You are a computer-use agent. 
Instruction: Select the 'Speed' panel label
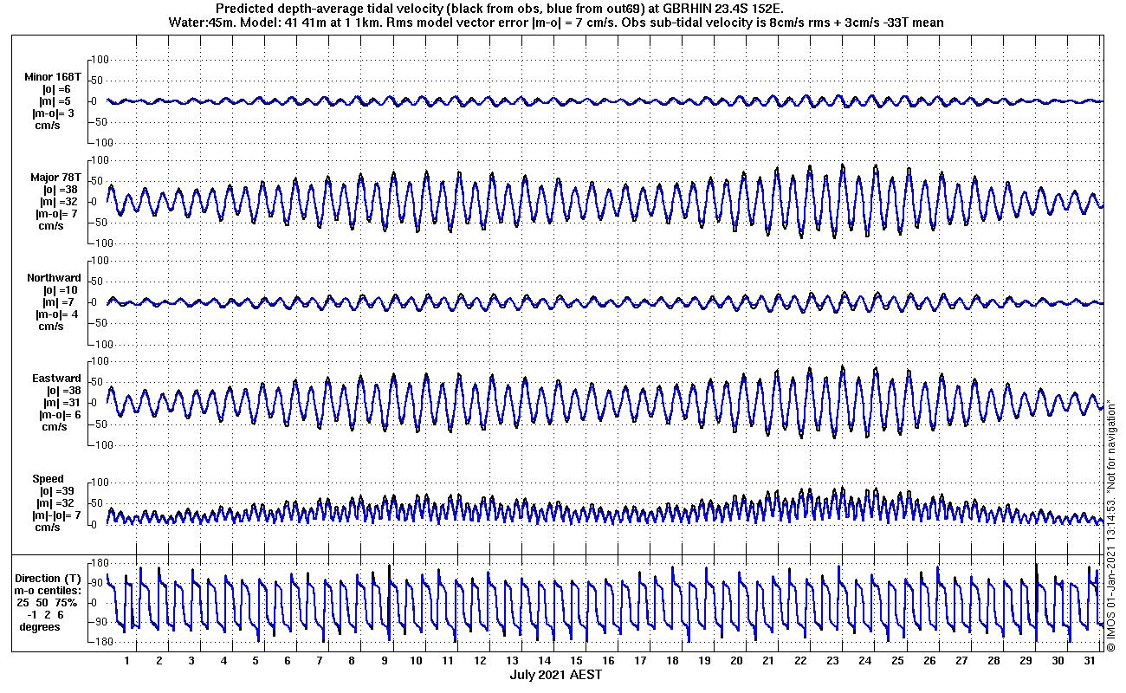click(x=48, y=479)
